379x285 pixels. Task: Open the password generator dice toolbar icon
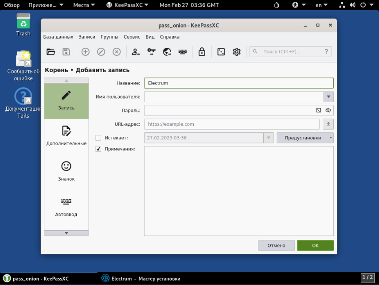[221, 52]
